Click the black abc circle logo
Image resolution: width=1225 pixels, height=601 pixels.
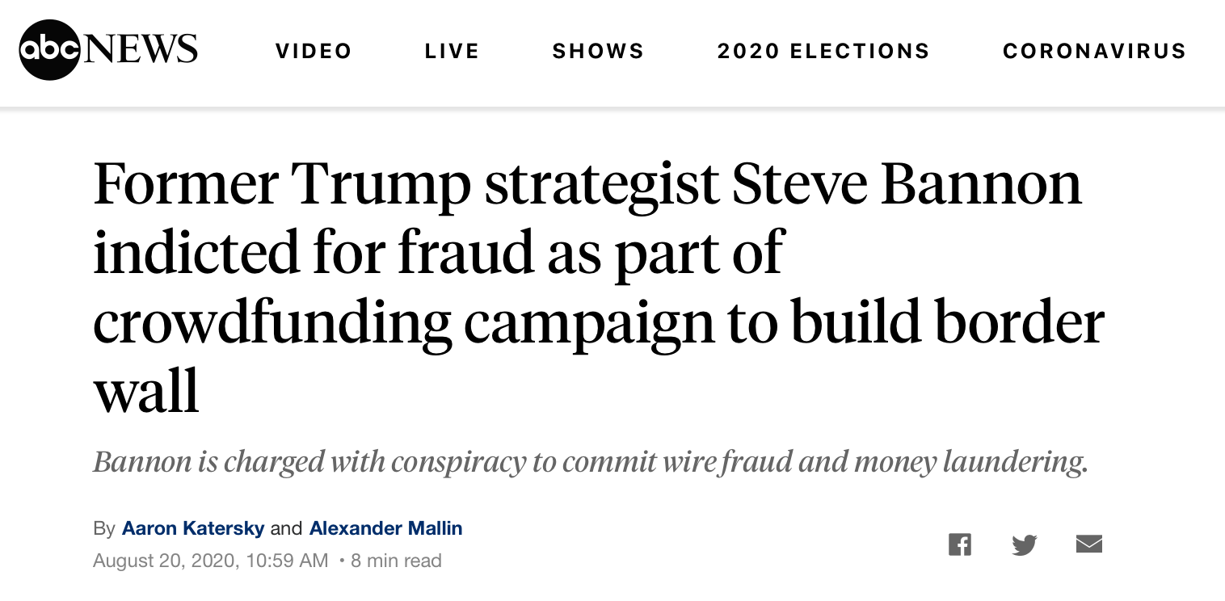[x=49, y=50]
